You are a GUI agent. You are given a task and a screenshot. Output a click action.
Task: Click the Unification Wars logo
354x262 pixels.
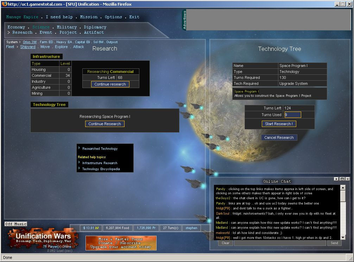point(43,239)
